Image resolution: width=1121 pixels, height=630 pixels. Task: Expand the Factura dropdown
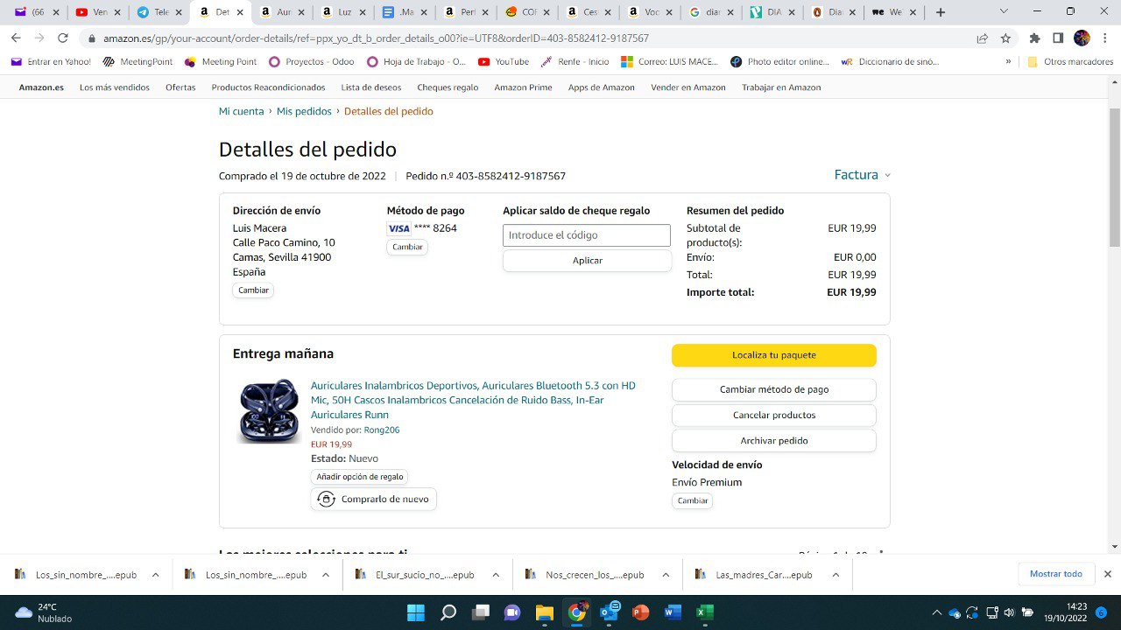pos(863,175)
